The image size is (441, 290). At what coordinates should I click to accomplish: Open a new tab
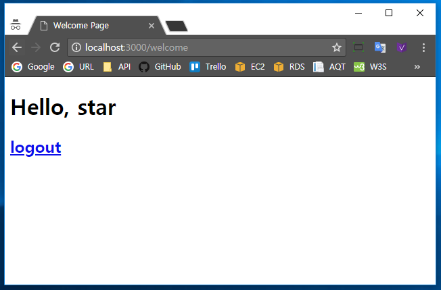coord(177,26)
